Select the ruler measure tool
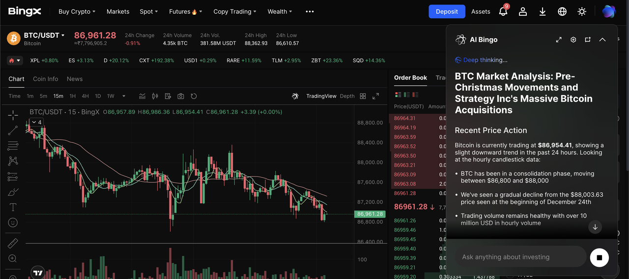Screen dimensions: 629x279 [13, 243]
